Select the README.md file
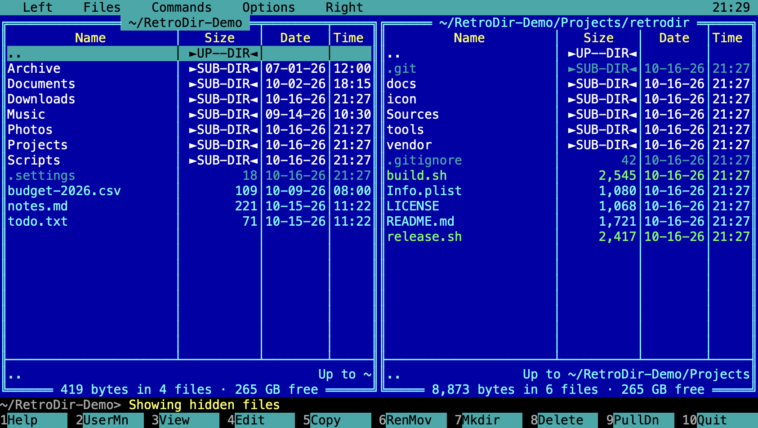The height and width of the screenshot is (428, 758). tap(568, 222)
